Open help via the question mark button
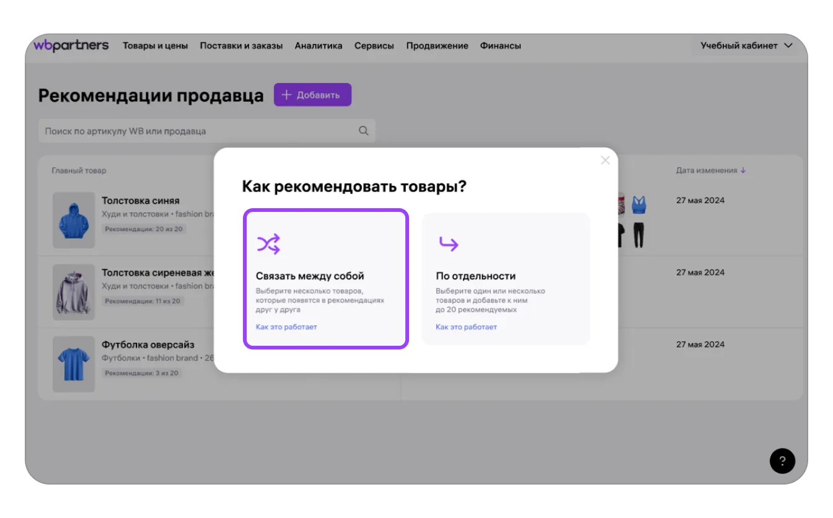This screenshot has height=518, width=833. [x=782, y=462]
